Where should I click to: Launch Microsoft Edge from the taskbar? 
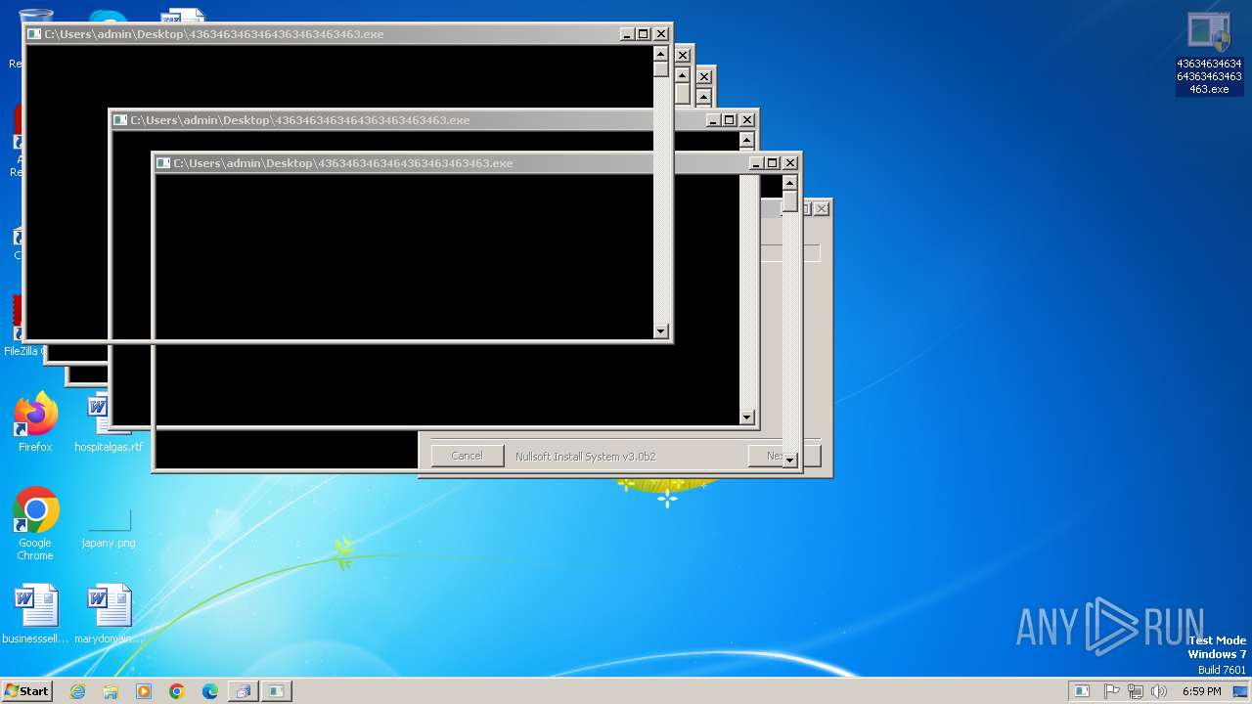coord(210,691)
